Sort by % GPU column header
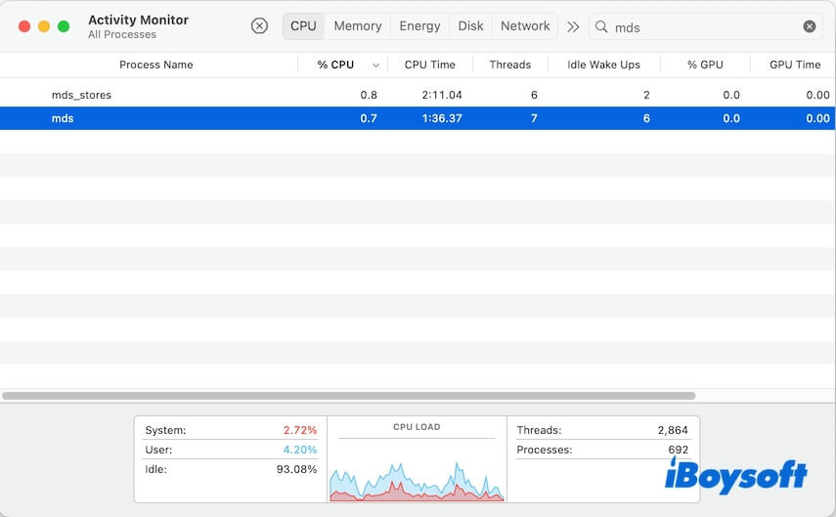Image resolution: width=836 pixels, height=517 pixels. click(705, 65)
